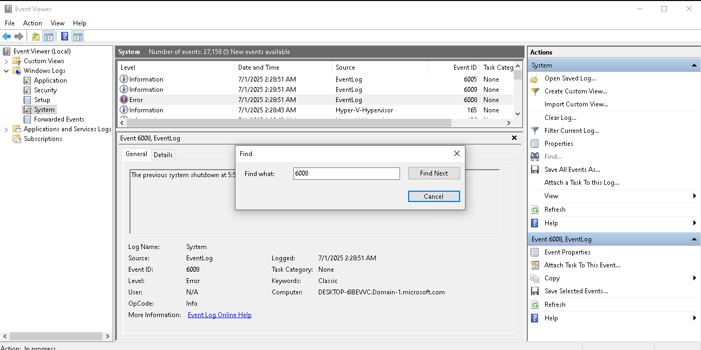Screen dimensions: 701x350
Task: Sort by the Date and Time column header
Action: pyautogui.click(x=283, y=68)
